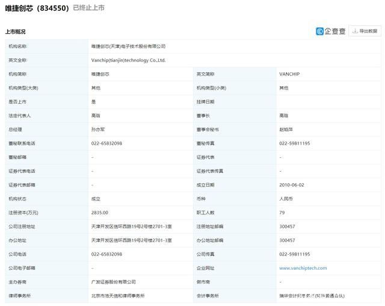Viewport: 385px width, 306px height.
Task: Click the VANCHIP English abbreviation value
Action: [289, 74]
